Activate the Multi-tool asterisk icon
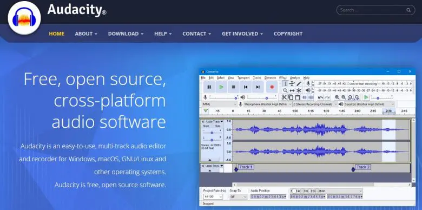 (x=299, y=90)
